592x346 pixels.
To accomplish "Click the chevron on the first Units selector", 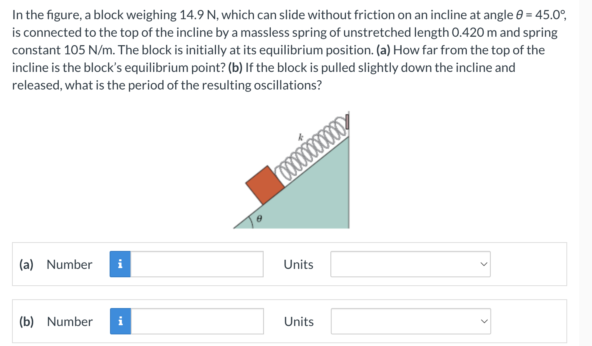I will [x=483, y=264].
